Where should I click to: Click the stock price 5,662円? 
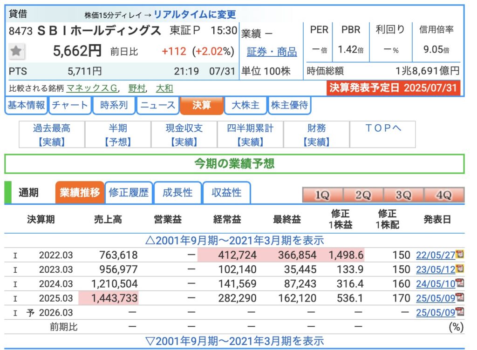click(77, 51)
